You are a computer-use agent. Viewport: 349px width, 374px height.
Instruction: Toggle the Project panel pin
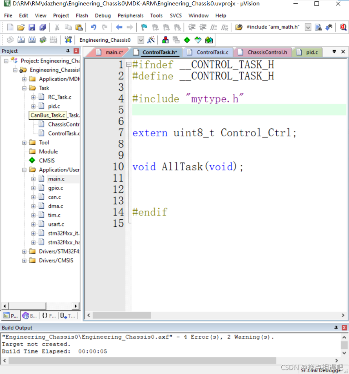point(68,51)
